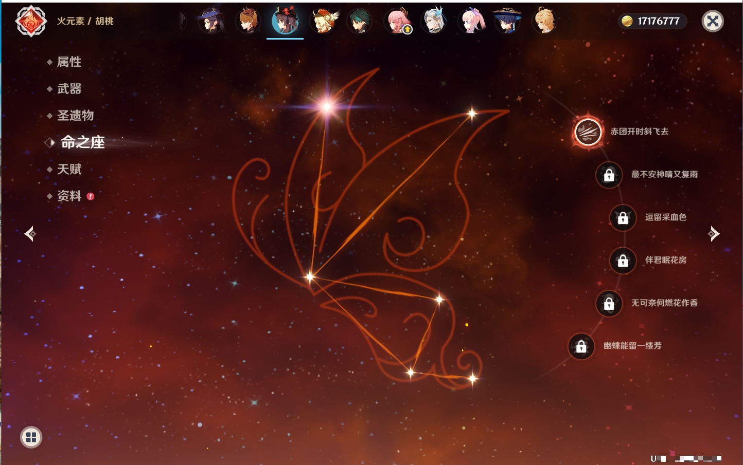Go to next character with right arrow
Screen dimensions: 743x465
(x=713, y=234)
